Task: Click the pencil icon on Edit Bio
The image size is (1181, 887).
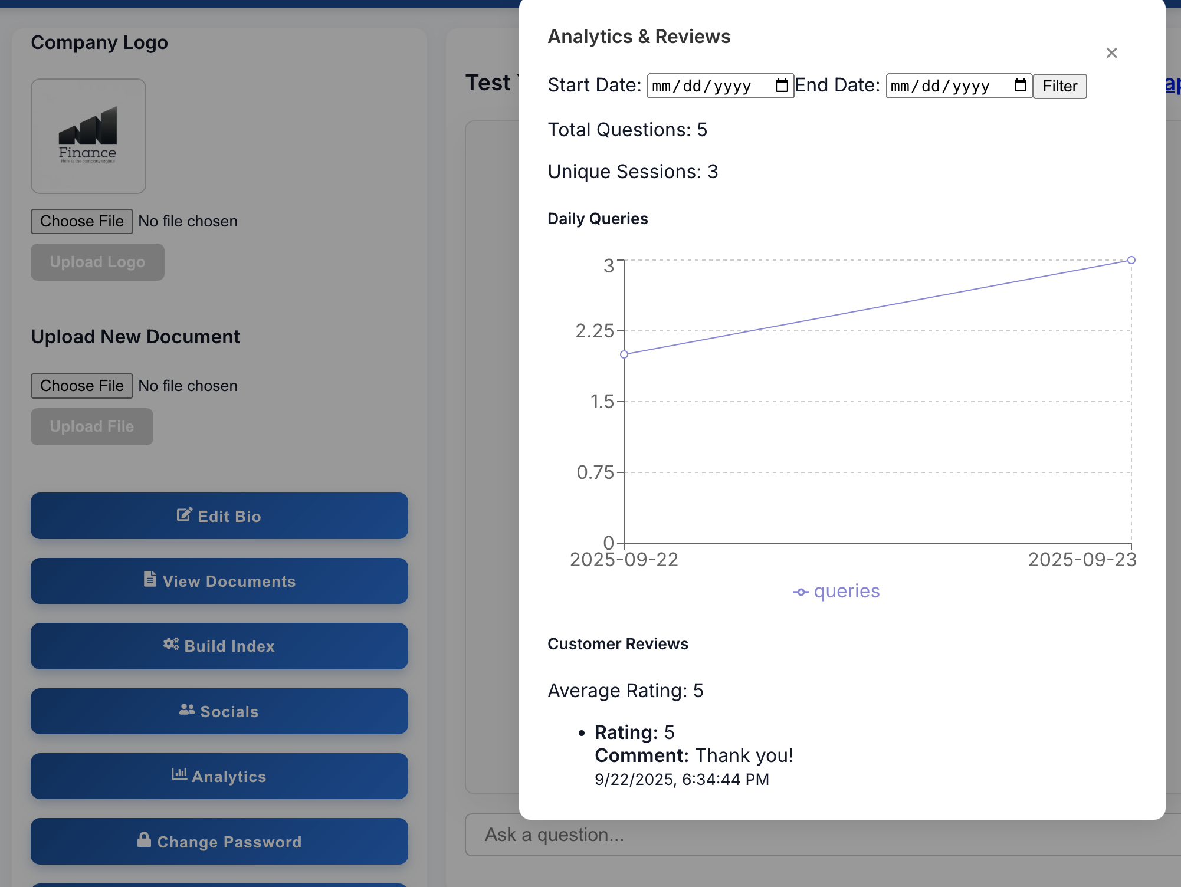Action: pyautogui.click(x=184, y=515)
